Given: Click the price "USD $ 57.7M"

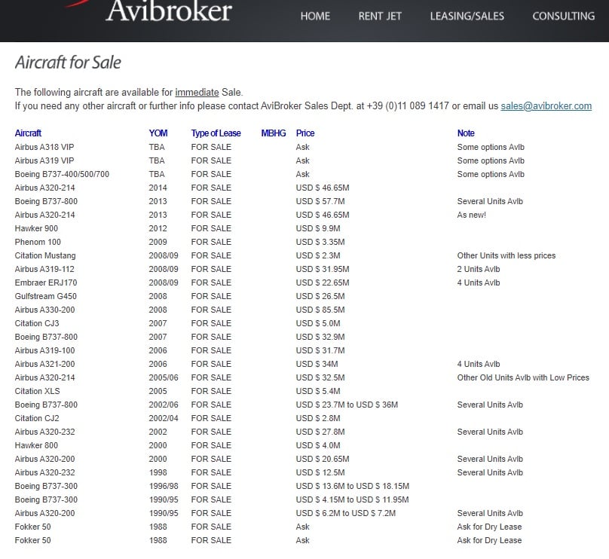Looking at the screenshot, I should coord(320,201).
